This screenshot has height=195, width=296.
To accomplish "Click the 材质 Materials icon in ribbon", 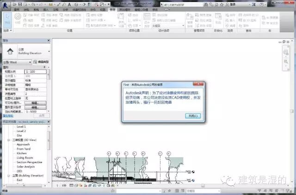I will point(18,18).
